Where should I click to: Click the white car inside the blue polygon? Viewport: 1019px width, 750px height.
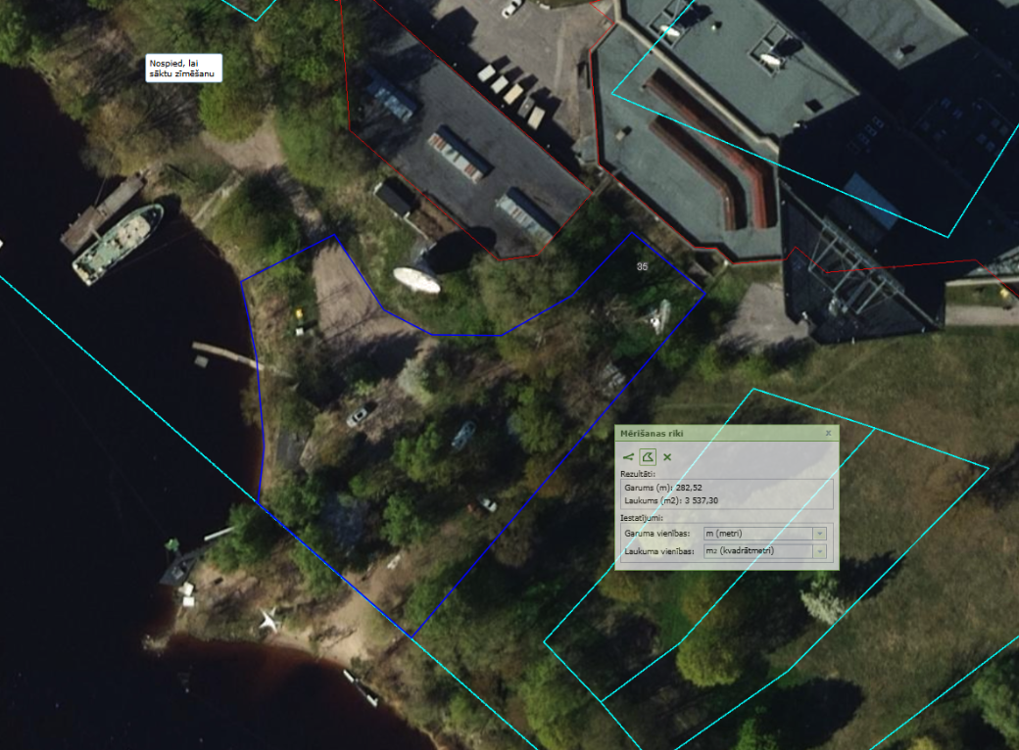pyautogui.click(x=360, y=414)
